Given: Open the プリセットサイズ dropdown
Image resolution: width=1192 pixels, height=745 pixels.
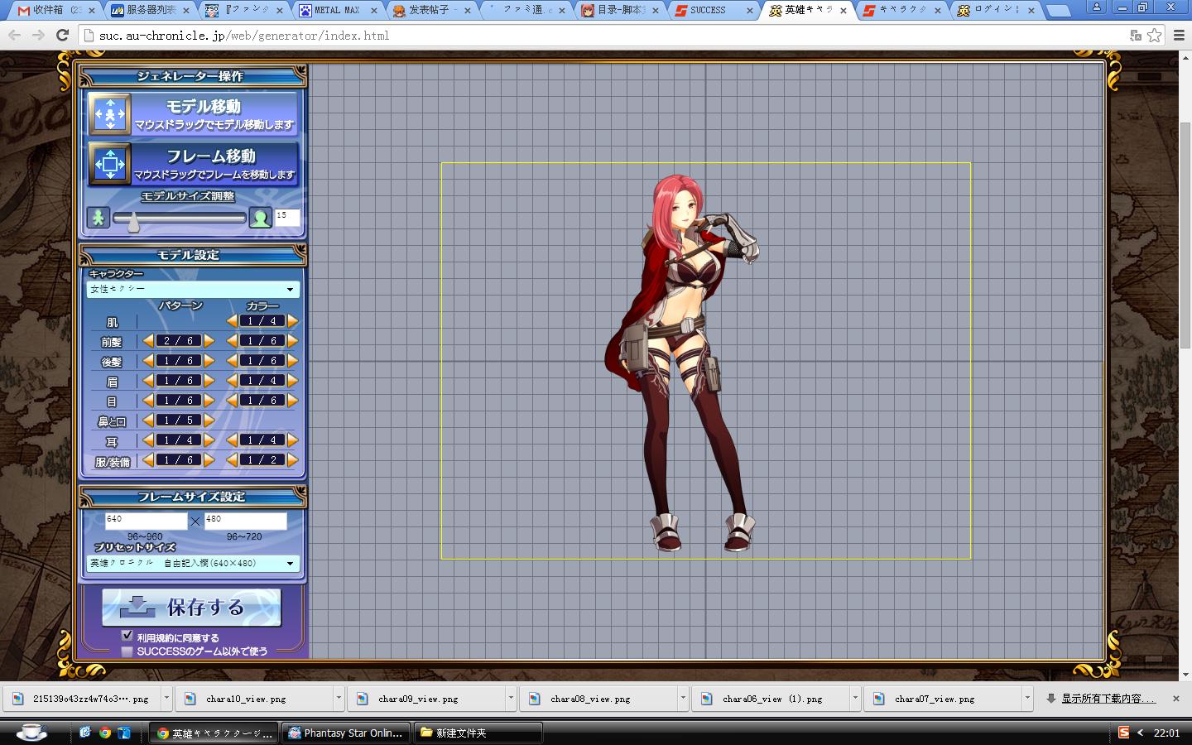Looking at the screenshot, I should tap(193, 563).
